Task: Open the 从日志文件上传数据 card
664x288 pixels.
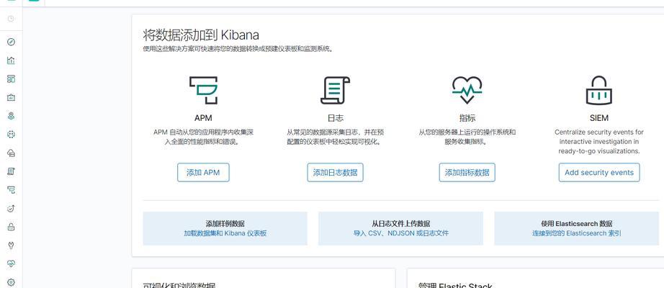Action: pyautogui.click(x=400, y=228)
